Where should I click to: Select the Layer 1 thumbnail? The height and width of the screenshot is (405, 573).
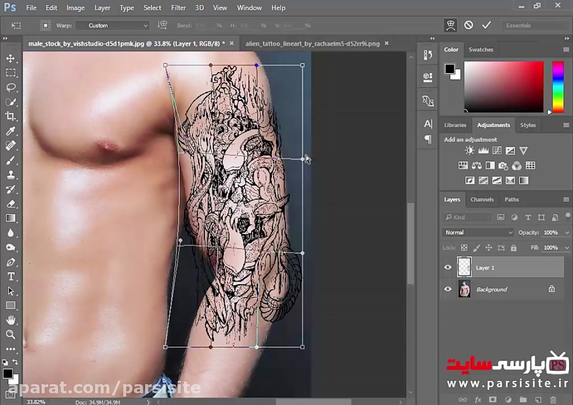point(464,267)
